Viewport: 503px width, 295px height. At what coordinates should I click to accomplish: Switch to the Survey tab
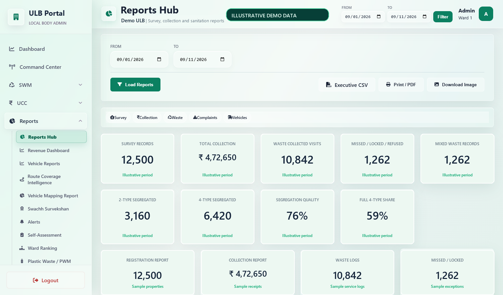point(119,118)
